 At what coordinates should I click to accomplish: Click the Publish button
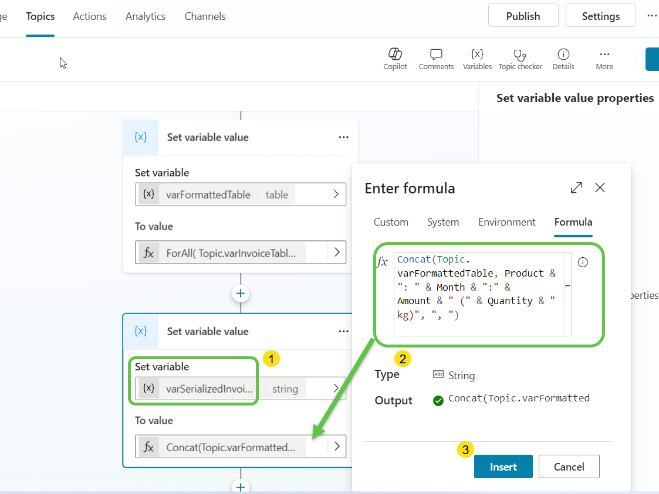523,15
